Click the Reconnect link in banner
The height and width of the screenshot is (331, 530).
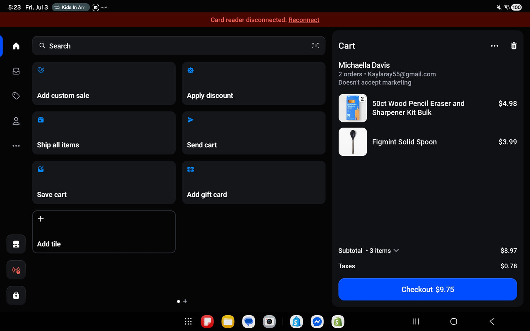click(304, 20)
